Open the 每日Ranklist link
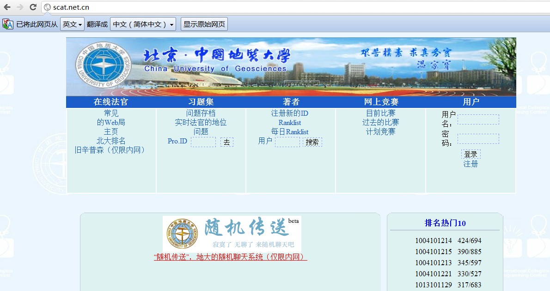 point(290,132)
